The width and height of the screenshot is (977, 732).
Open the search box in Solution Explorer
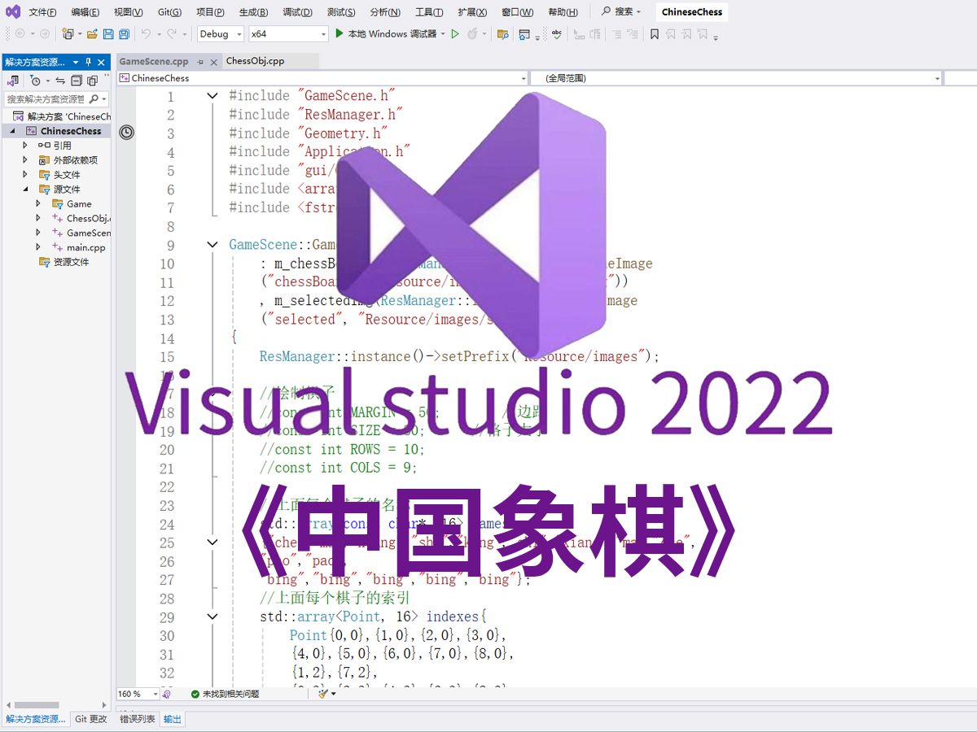click(x=49, y=98)
